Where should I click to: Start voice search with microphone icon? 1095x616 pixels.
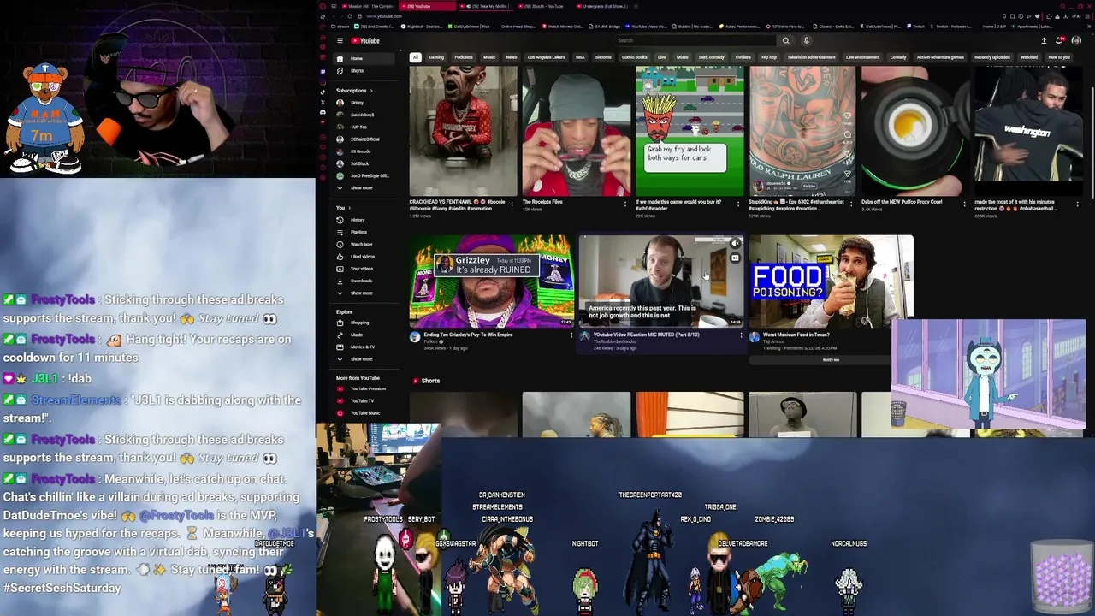coord(806,40)
